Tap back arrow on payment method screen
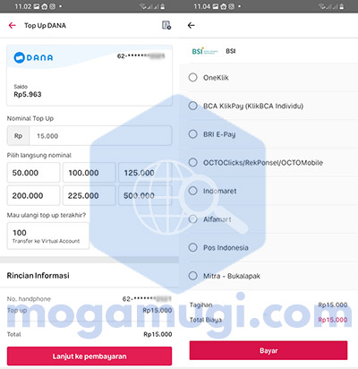This screenshot has height=369, width=358. tap(191, 25)
